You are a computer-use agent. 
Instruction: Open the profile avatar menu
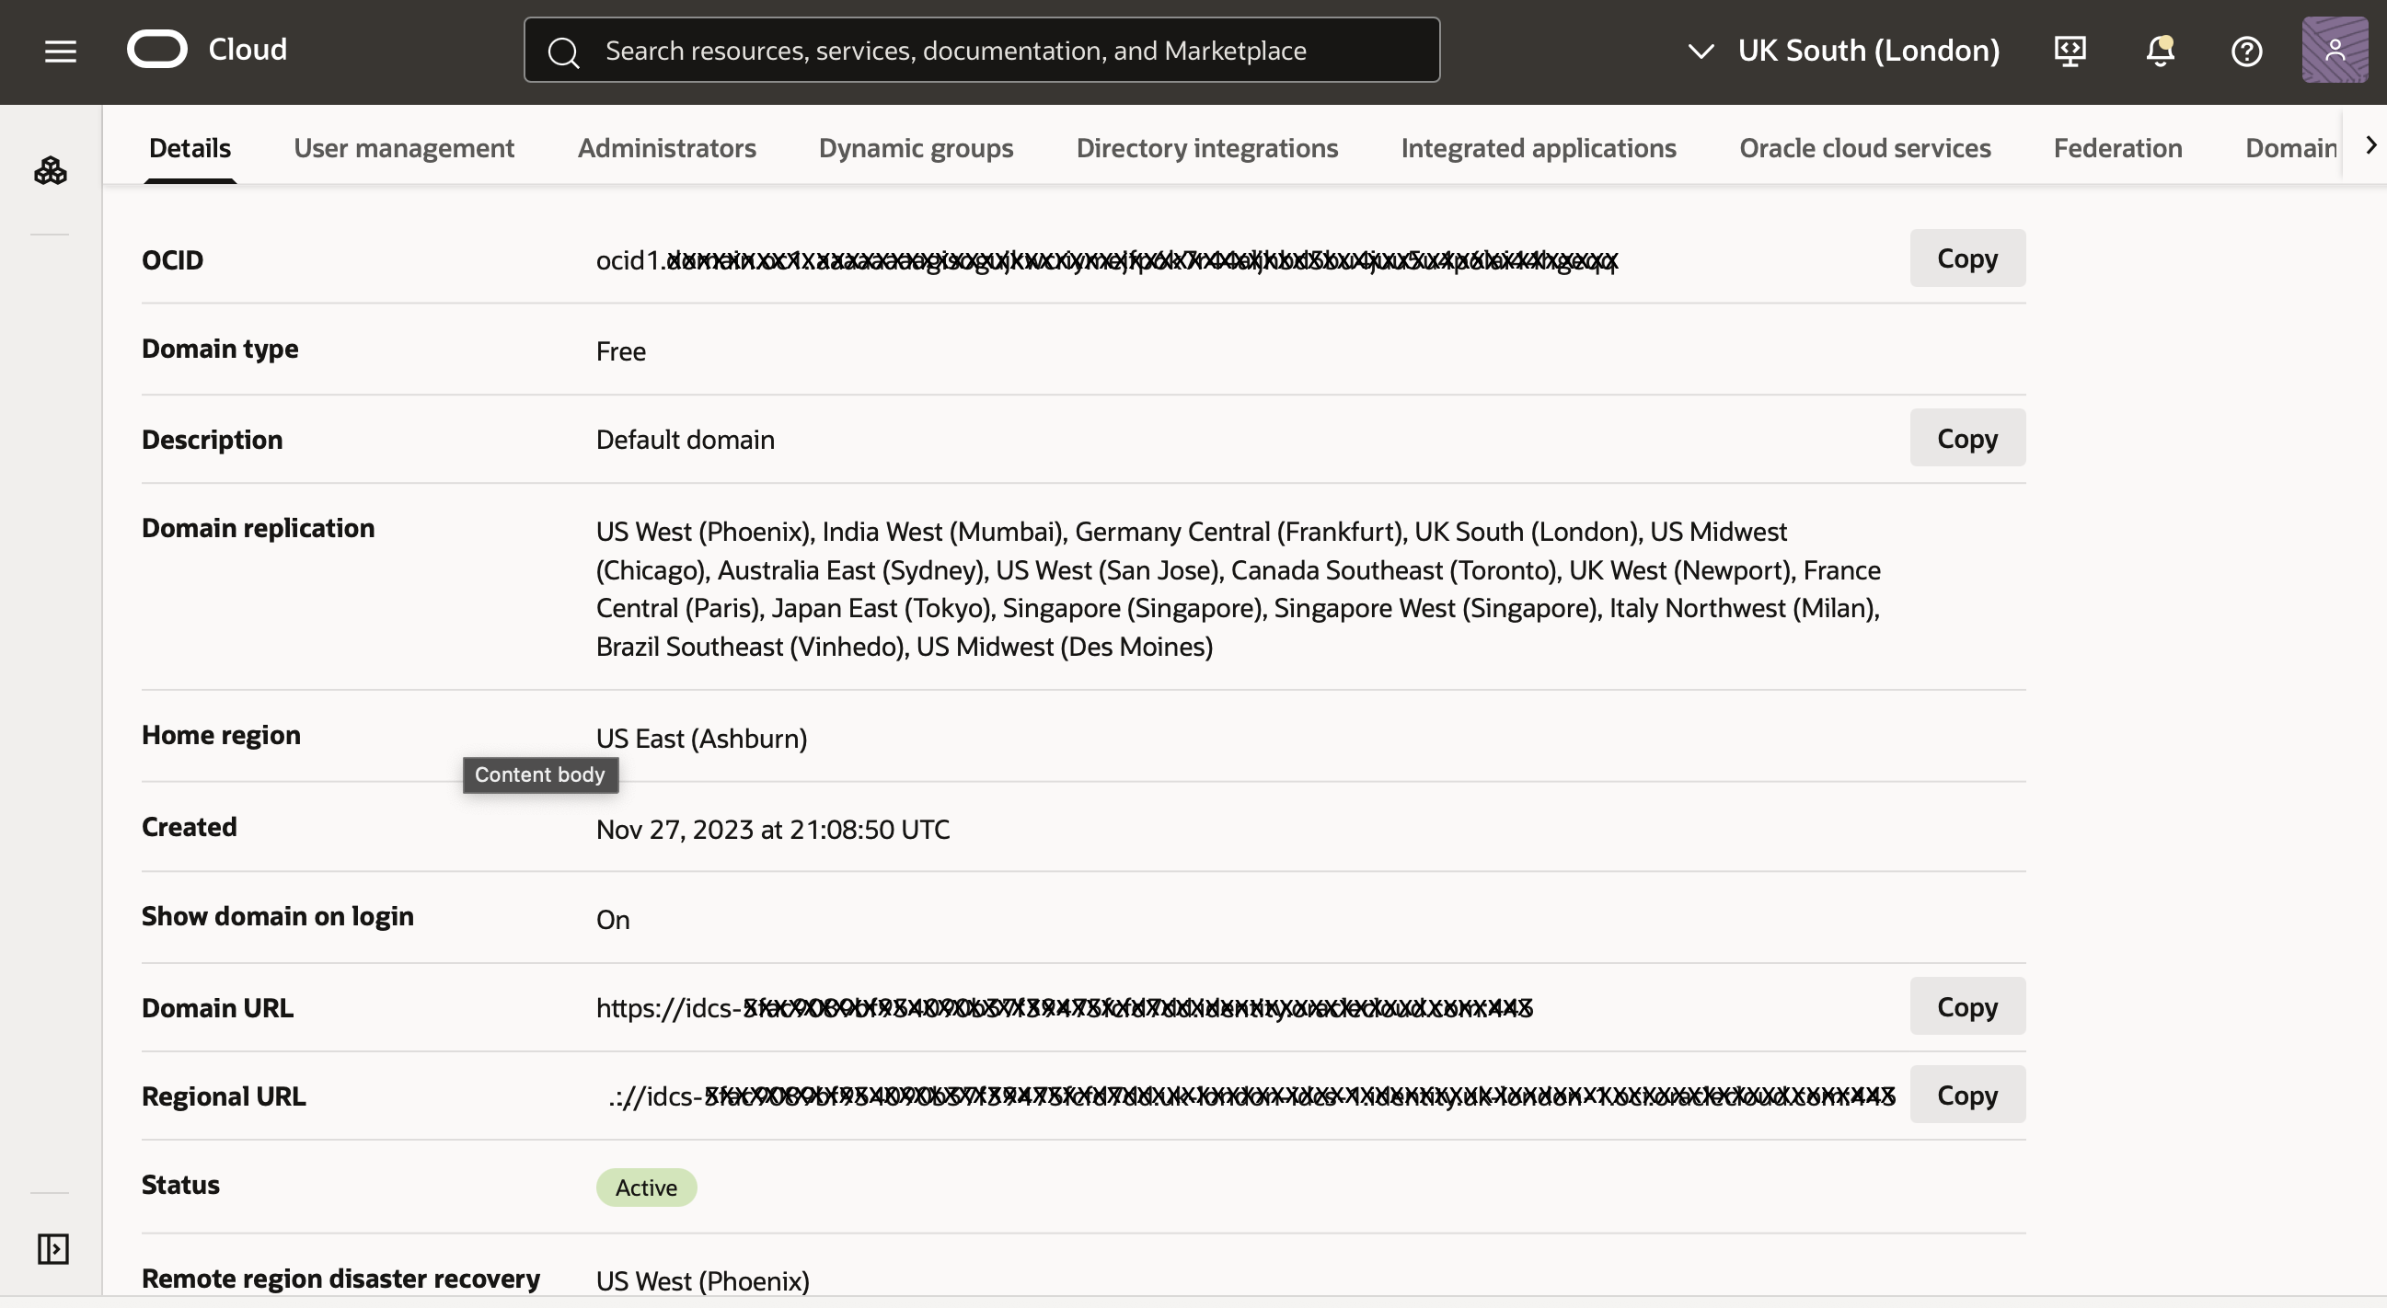coord(2335,49)
